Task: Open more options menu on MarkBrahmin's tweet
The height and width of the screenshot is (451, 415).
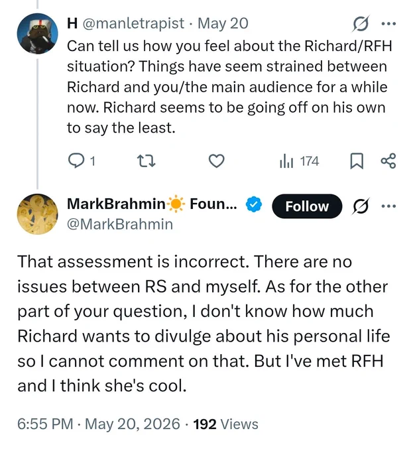Action: coord(388,206)
